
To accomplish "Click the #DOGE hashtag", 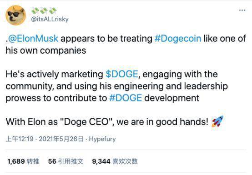I will 126,98.
